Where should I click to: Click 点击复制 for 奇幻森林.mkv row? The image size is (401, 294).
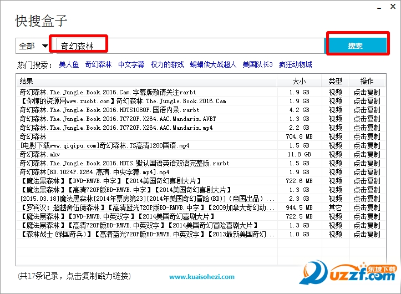click(367, 154)
